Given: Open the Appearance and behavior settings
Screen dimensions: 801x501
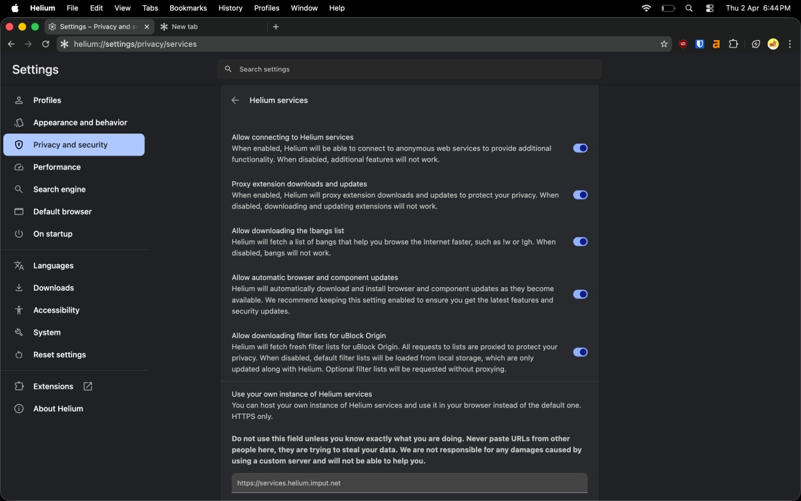Looking at the screenshot, I should click(80, 122).
